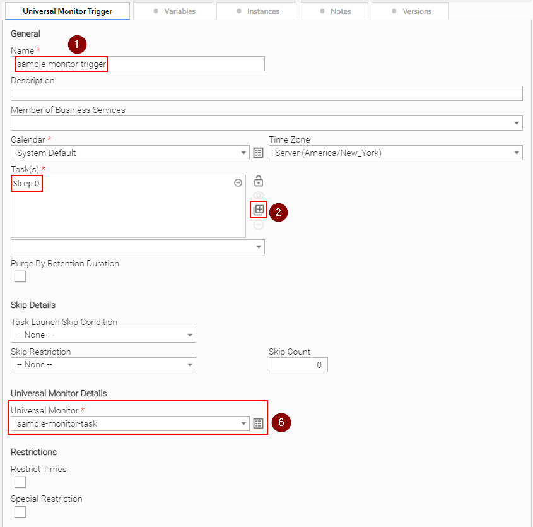
Task: Click into the Description text field
Action: [x=266, y=93]
